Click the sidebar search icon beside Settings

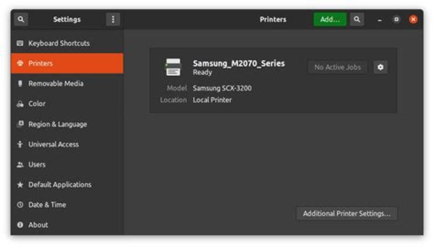20,19
